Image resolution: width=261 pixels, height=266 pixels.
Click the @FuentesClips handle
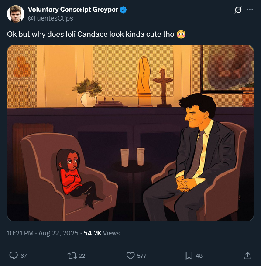[51, 18]
